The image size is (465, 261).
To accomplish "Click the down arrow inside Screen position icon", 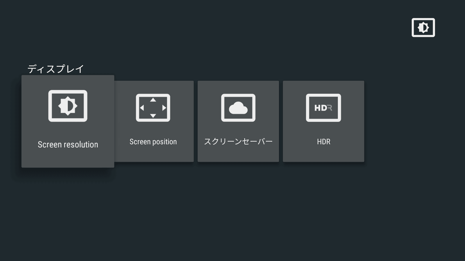I will pos(153,116).
